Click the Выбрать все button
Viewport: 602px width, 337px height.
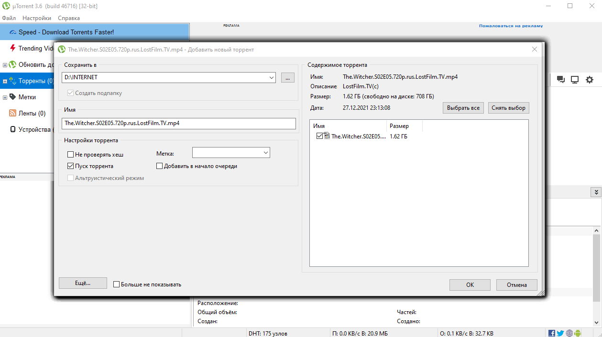pos(463,108)
